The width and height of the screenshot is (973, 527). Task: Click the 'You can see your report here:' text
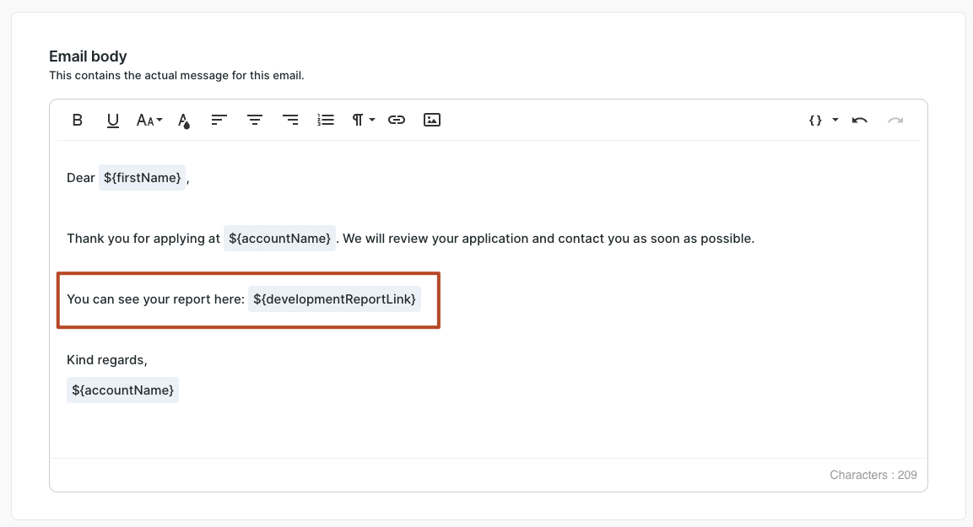tap(155, 299)
